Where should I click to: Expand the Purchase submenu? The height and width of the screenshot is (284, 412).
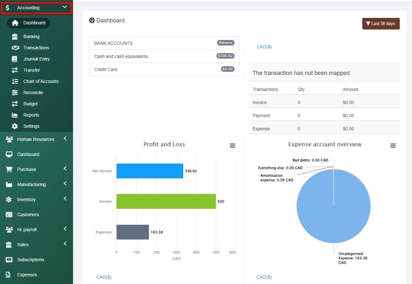(64, 169)
